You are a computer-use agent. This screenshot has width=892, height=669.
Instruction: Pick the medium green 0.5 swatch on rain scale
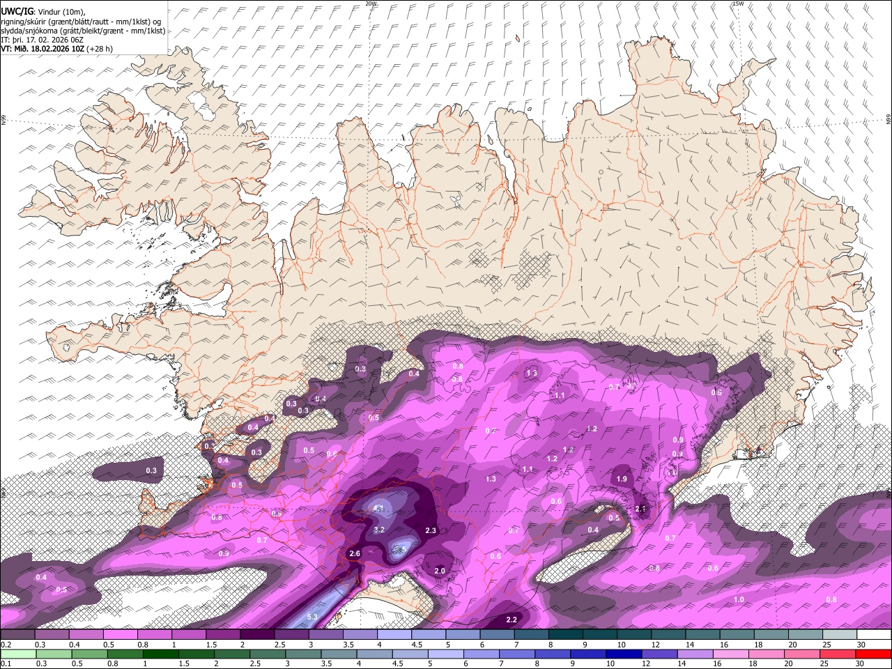pos(89,654)
